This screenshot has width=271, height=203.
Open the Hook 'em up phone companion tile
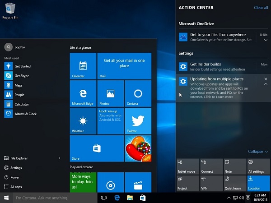point(111,121)
